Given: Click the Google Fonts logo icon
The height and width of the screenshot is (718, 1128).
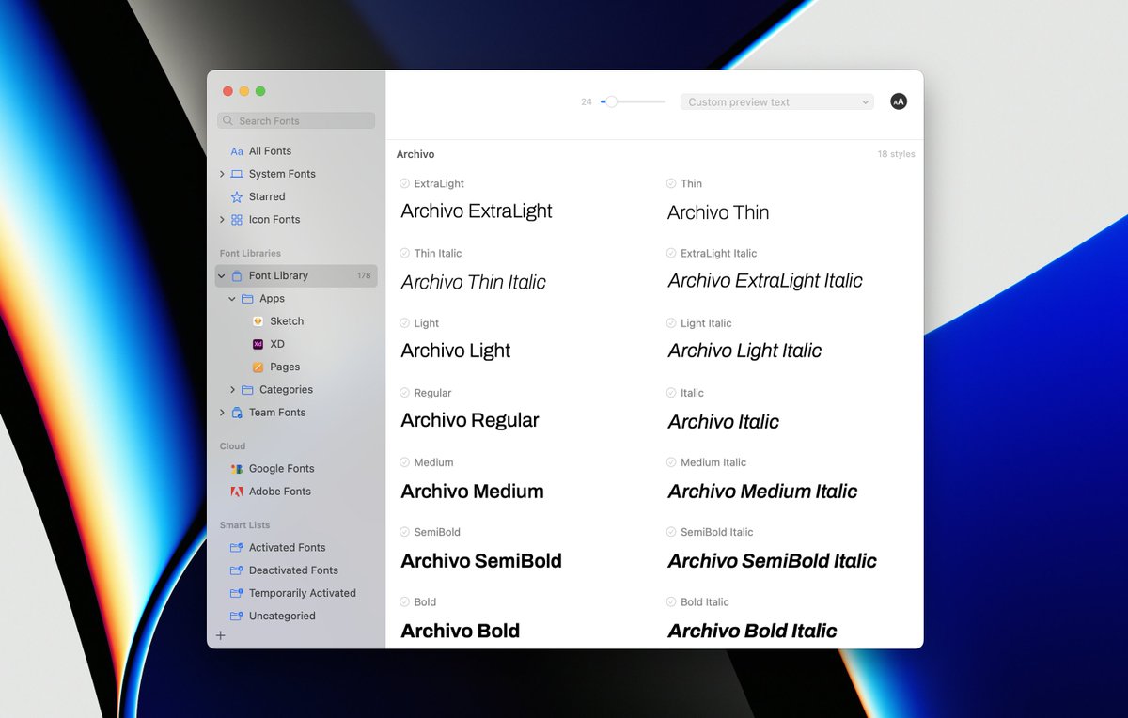Looking at the screenshot, I should tap(237, 469).
